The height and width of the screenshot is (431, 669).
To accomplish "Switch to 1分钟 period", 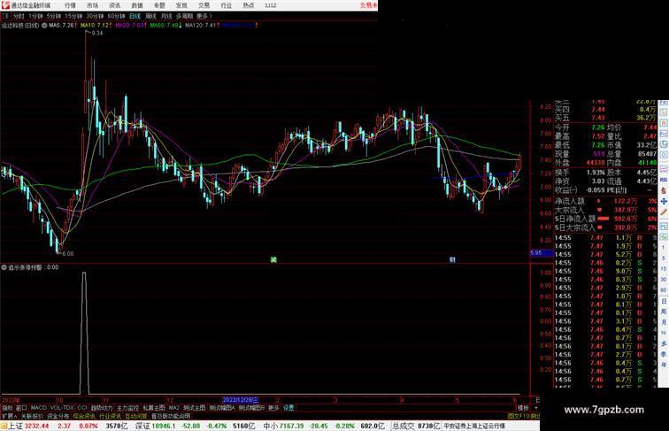I will coord(35,16).
